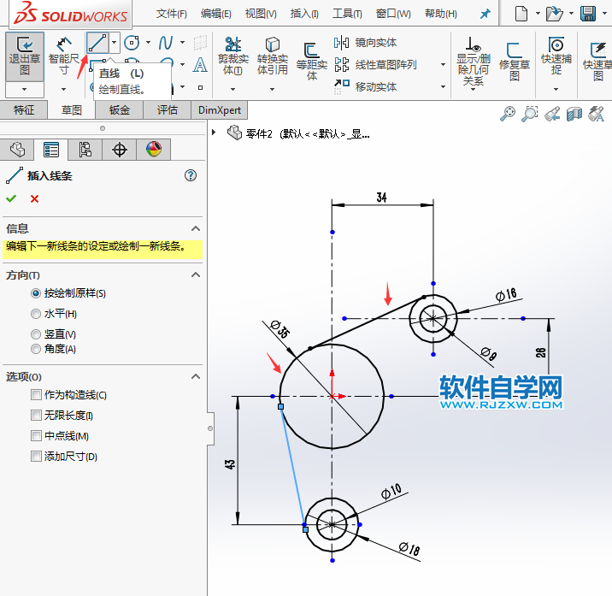Click the Zoom to Fit magnifier icon
This screenshot has width=612, height=596.
pos(508,114)
